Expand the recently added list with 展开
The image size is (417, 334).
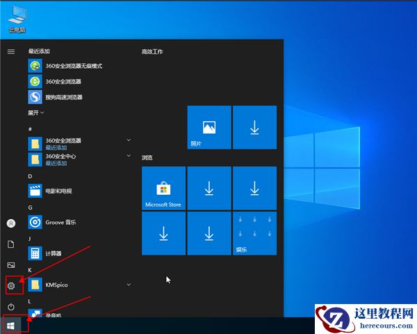coord(36,113)
